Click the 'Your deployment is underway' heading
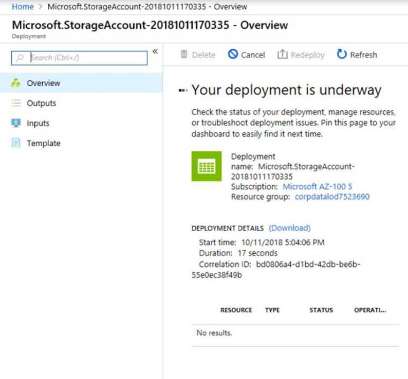The height and width of the screenshot is (379, 408). (x=287, y=90)
